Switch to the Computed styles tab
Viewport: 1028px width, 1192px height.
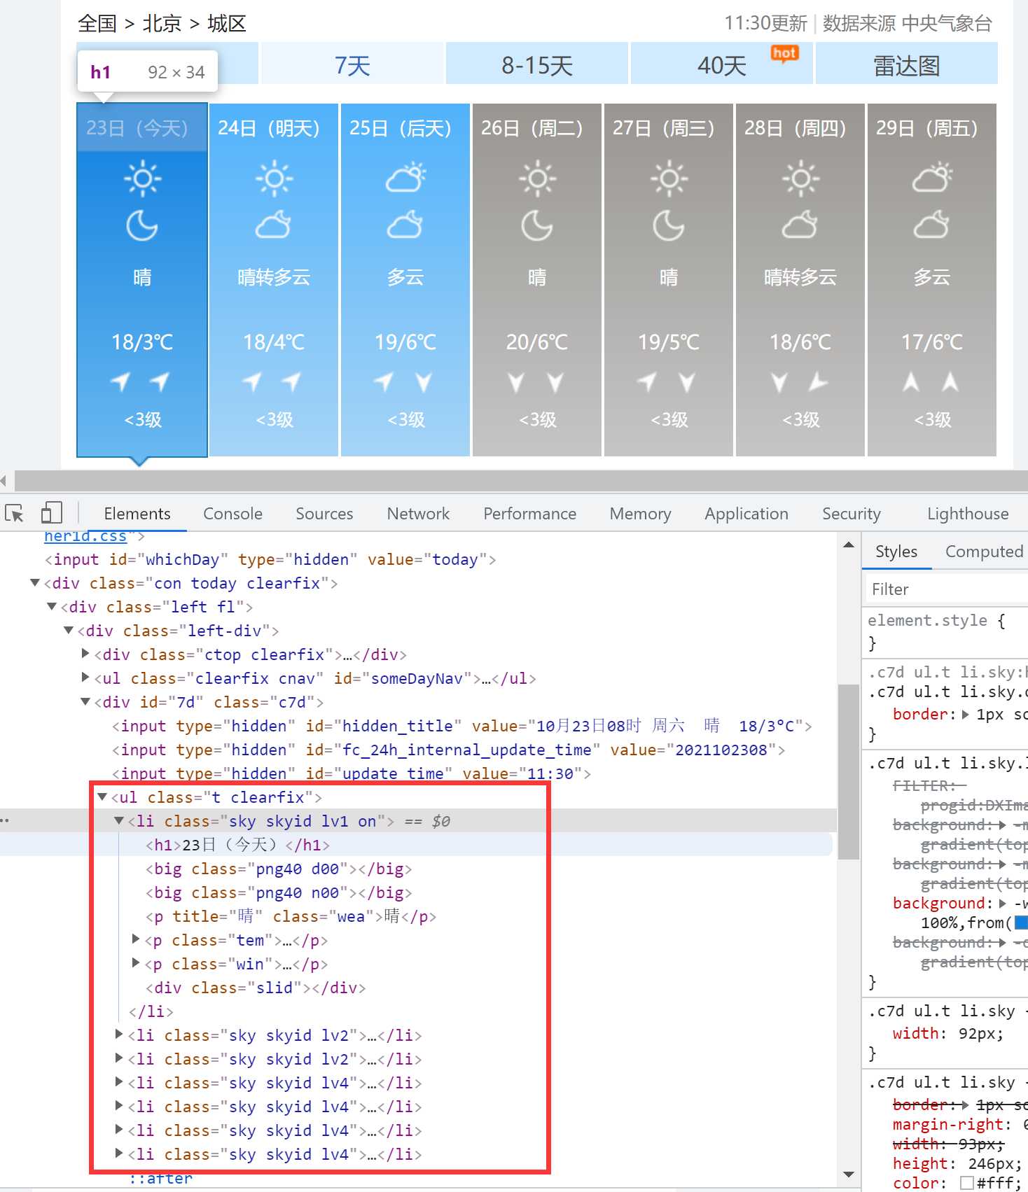tap(984, 552)
